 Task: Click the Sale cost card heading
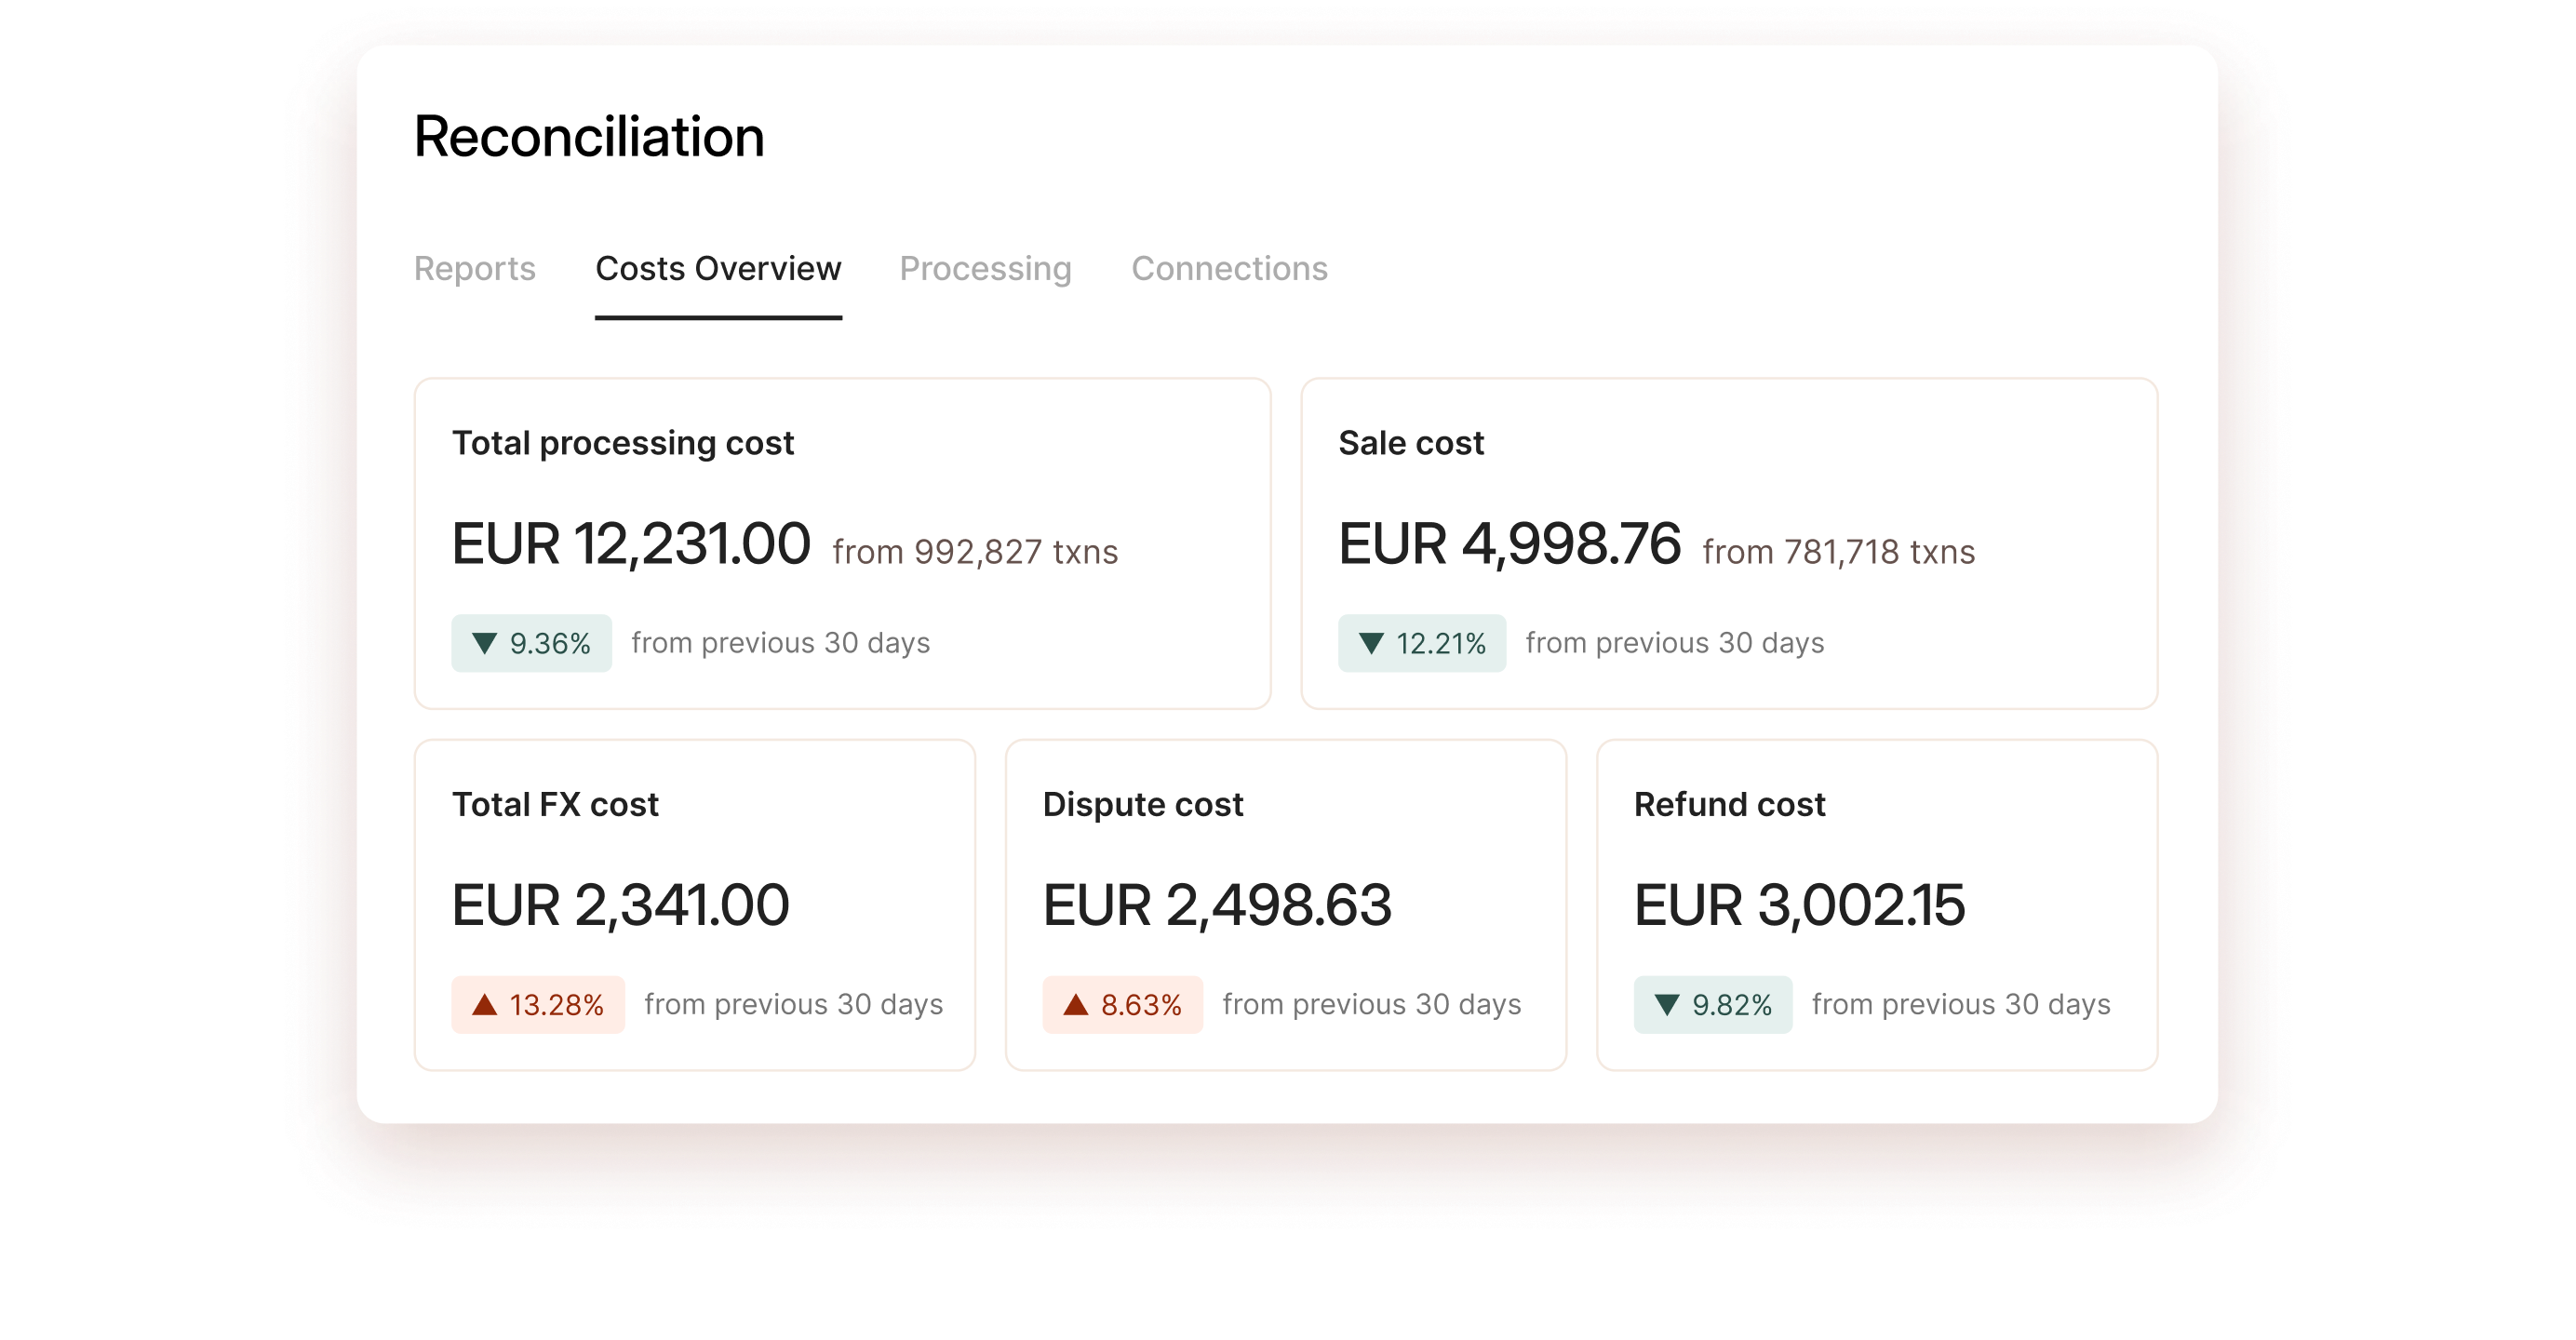[x=1410, y=443]
